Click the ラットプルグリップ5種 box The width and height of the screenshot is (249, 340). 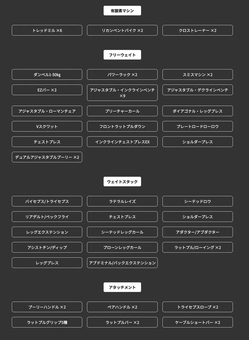[x=47, y=322]
